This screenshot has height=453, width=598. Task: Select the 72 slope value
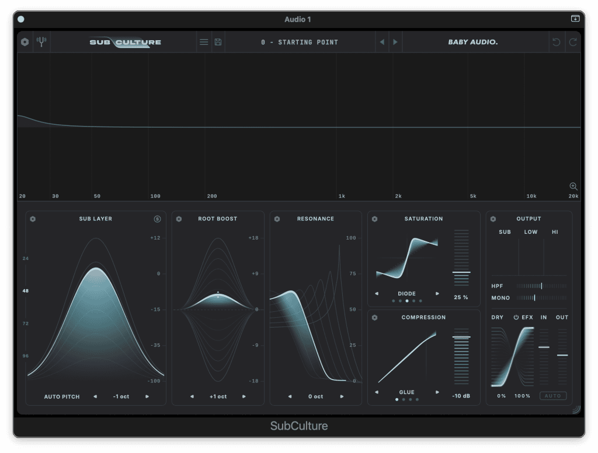click(26, 324)
